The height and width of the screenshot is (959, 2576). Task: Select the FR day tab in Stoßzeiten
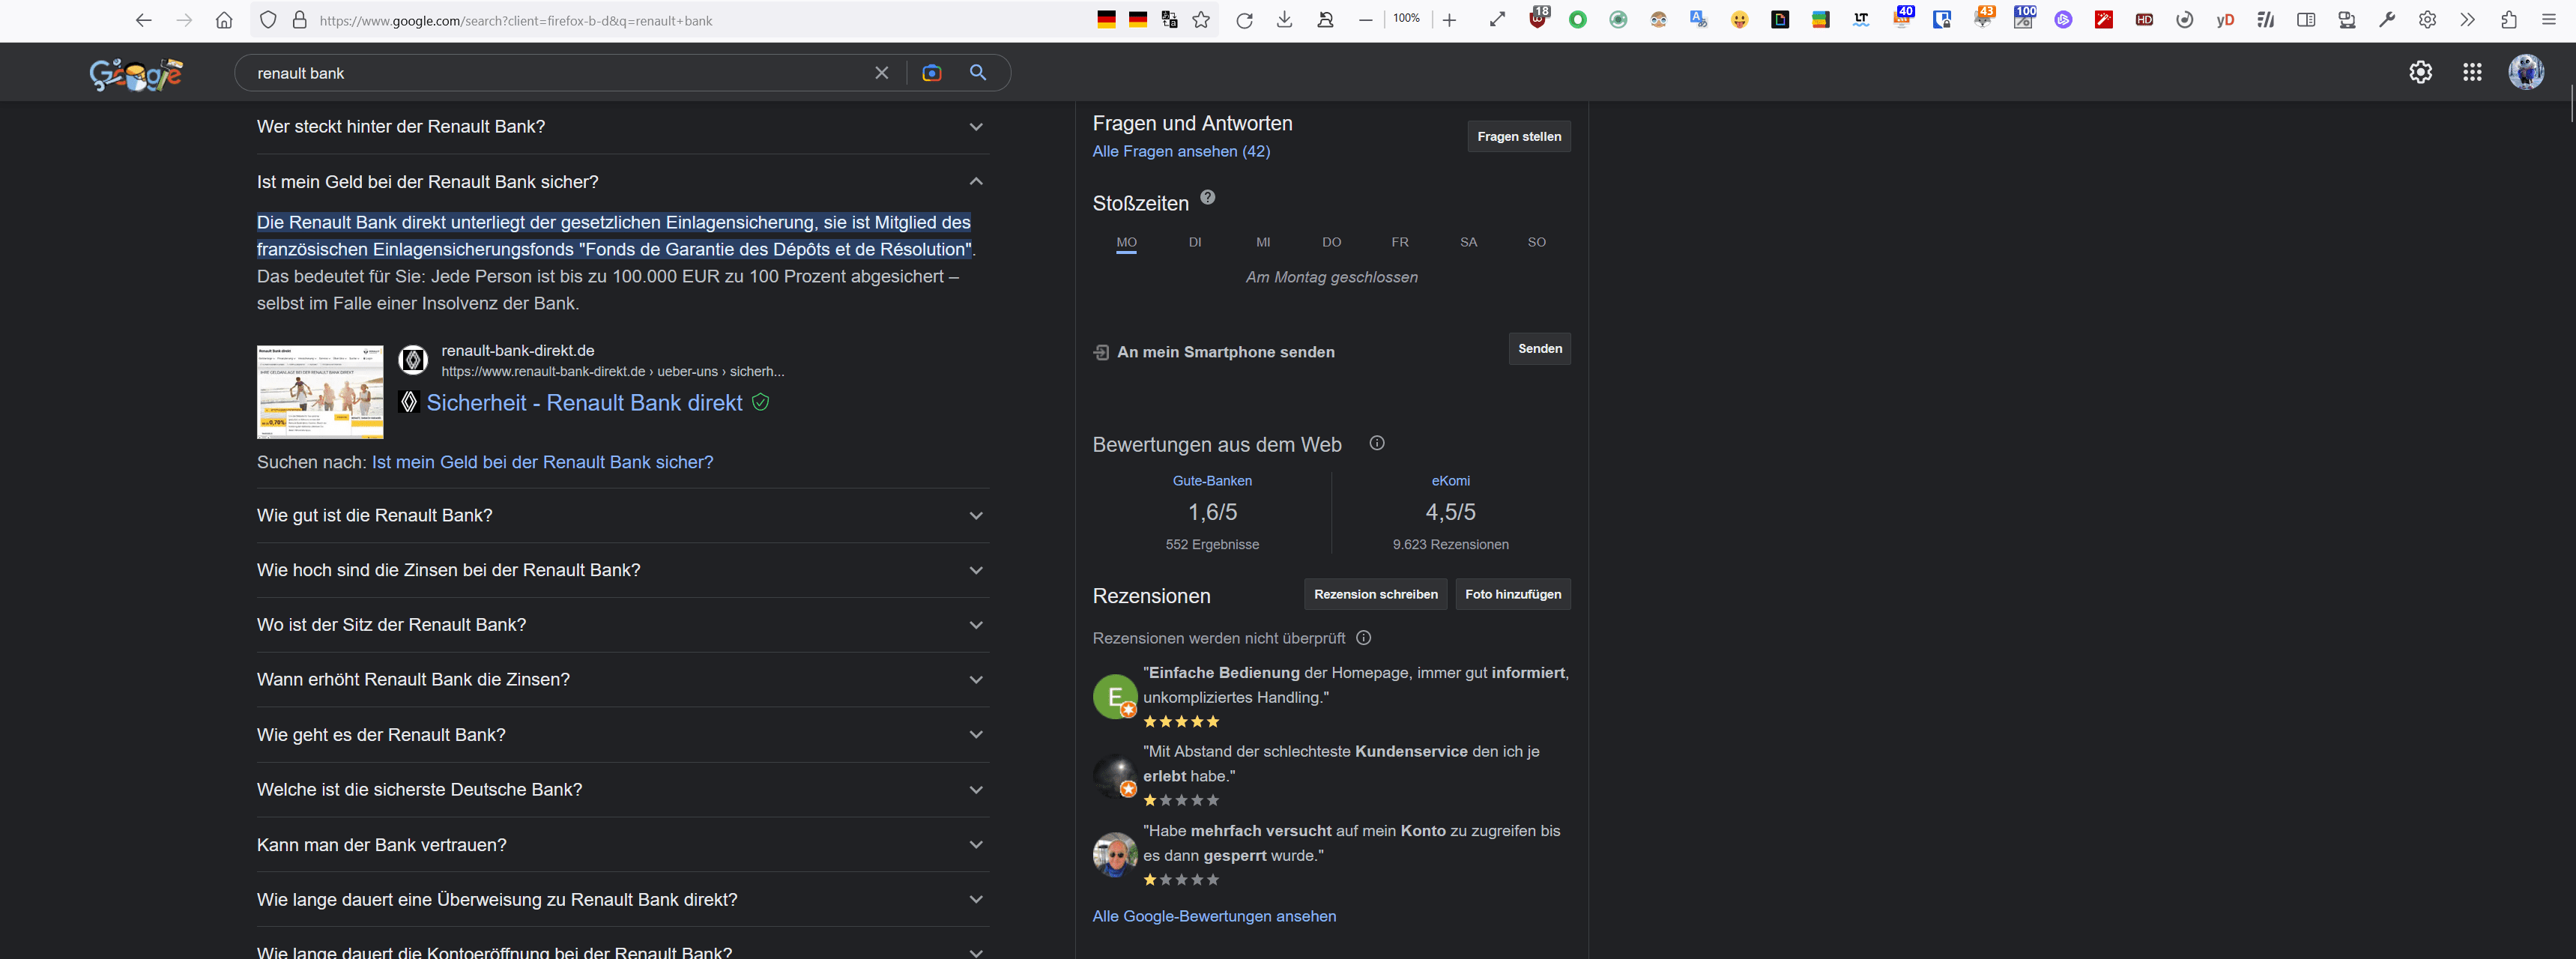(x=1400, y=242)
